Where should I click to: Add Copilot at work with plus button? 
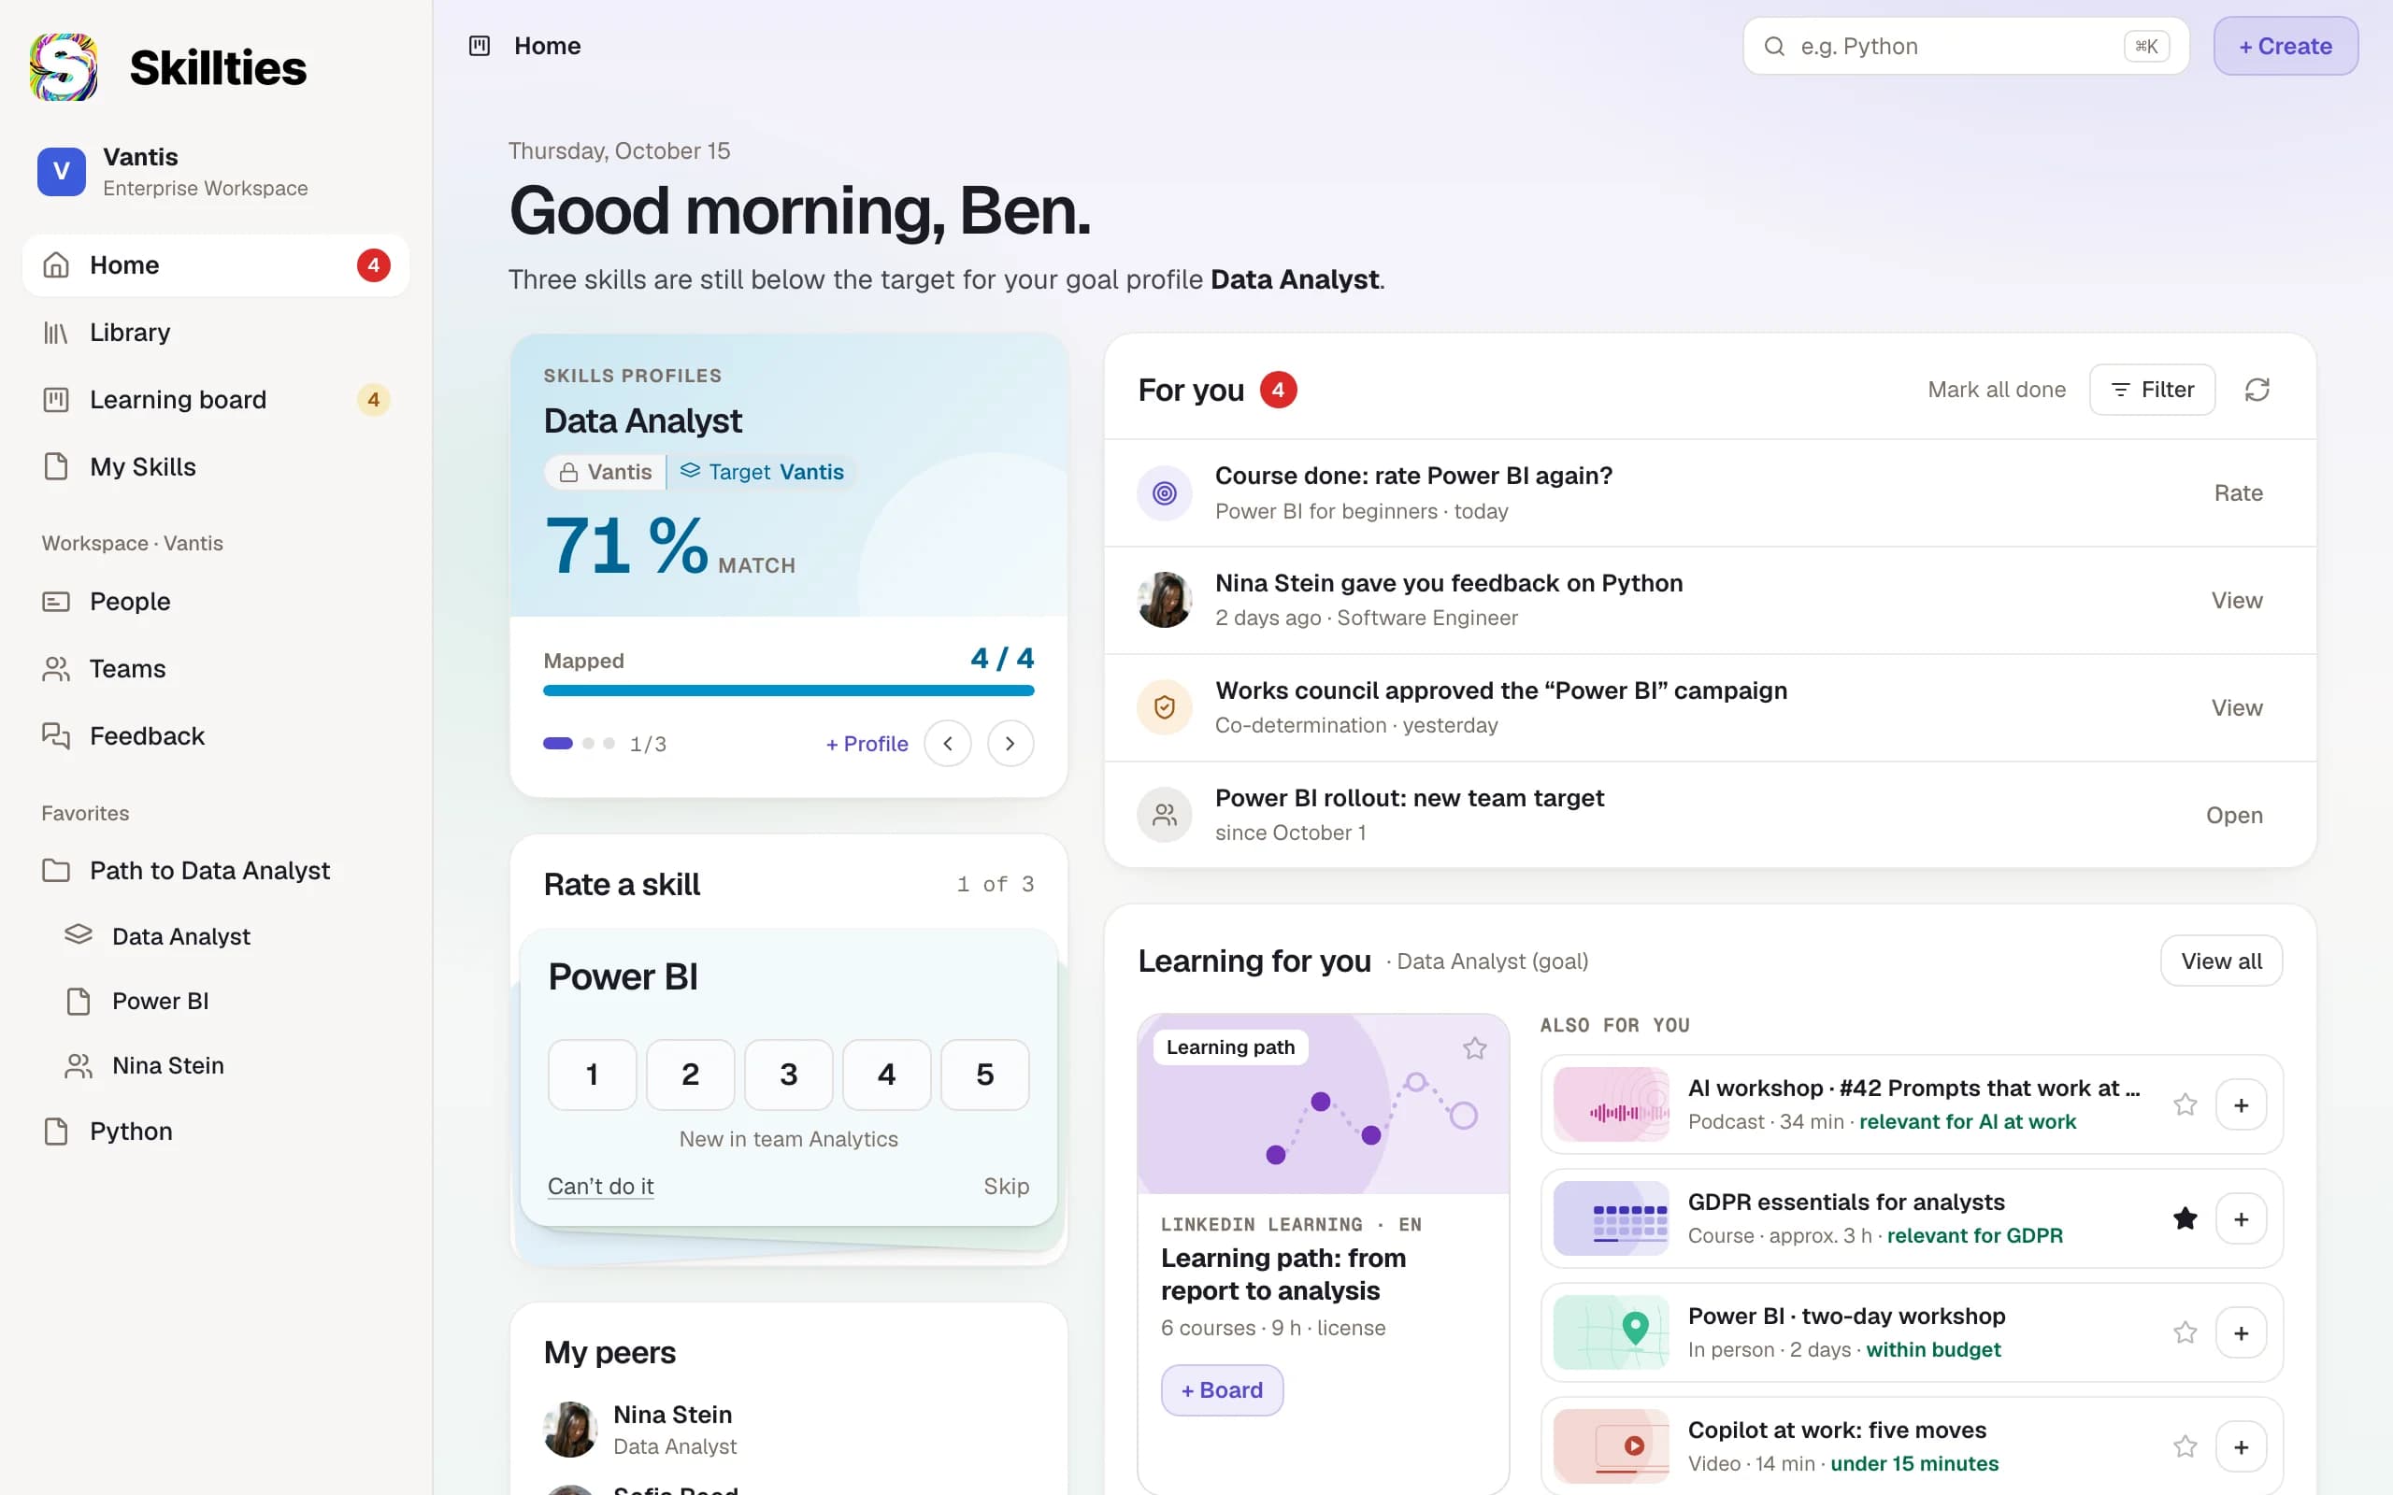pyautogui.click(x=2241, y=1446)
